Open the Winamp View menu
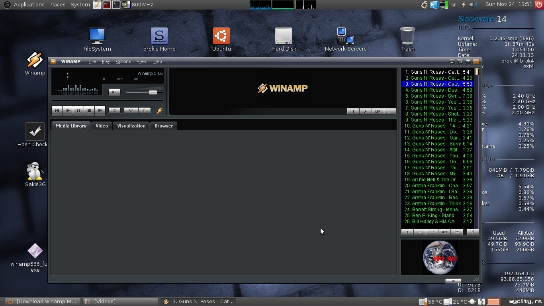The height and width of the screenshot is (306, 544). 141,61
